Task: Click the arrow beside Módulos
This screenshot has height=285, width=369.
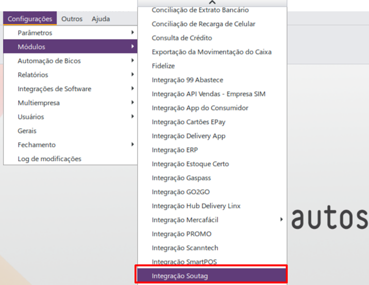Action: (133, 46)
